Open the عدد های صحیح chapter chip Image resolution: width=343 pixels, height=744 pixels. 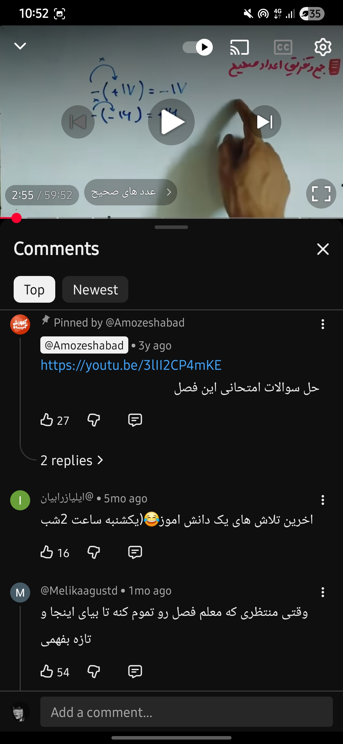(x=131, y=192)
